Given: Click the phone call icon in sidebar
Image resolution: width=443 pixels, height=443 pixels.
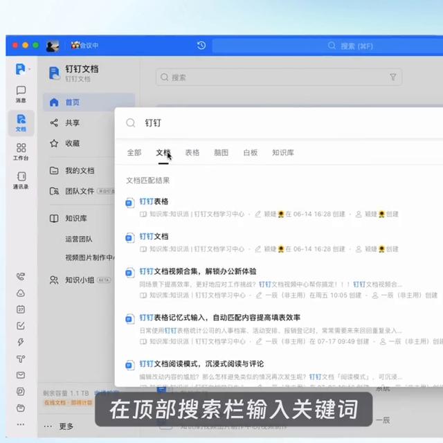Looking at the screenshot, I should pos(21,276).
